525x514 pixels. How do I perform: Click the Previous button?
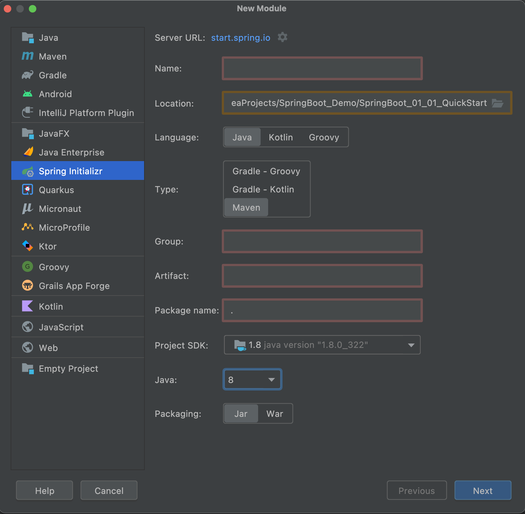click(417, 490)
